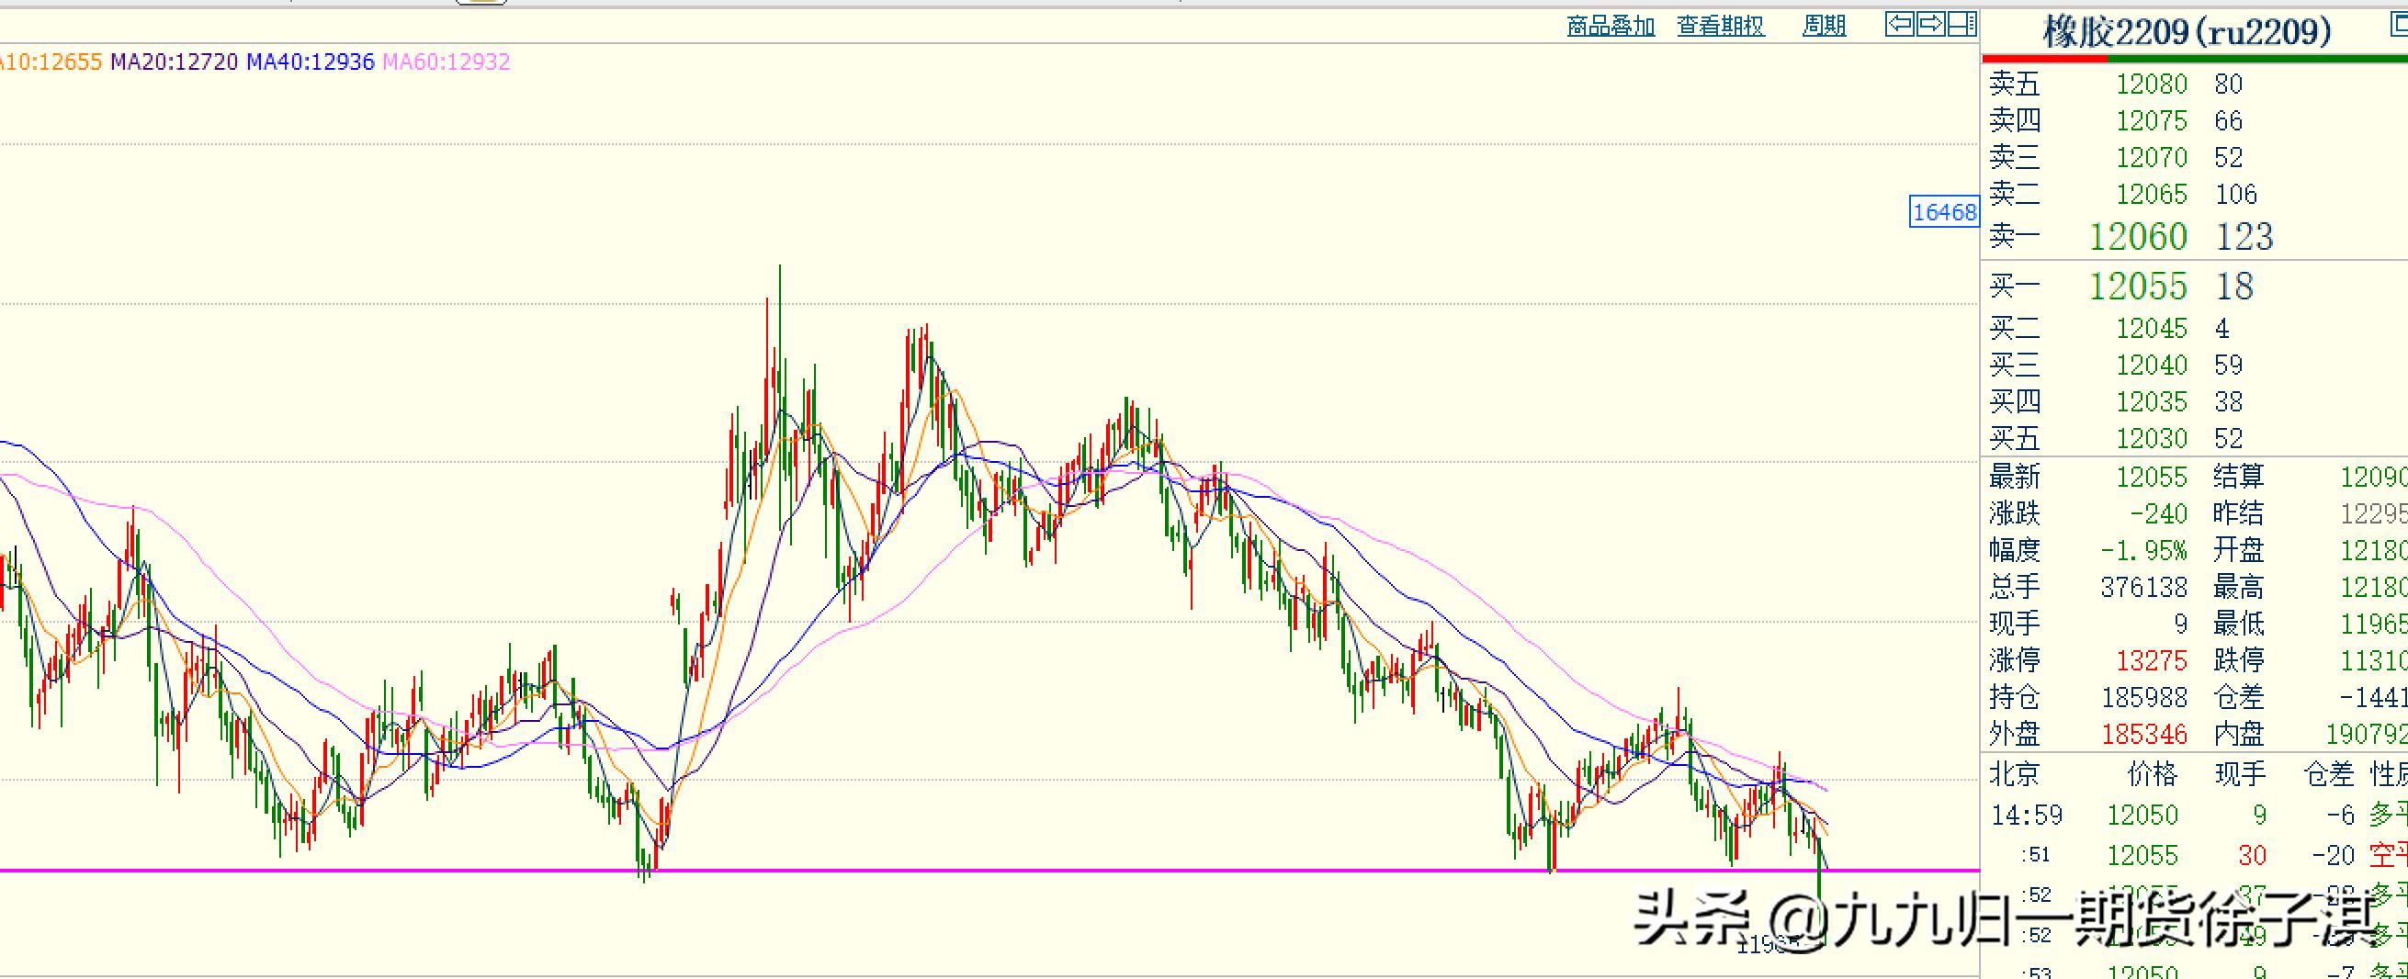The height and width of the screenshot is (979, 2408).
Task: Open the 商品叠加 overlay link
Action: tap(1611, 26)
